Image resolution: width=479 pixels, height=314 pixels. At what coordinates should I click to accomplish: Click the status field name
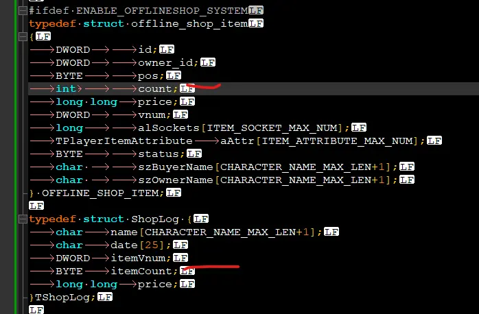(x=158, y=154)
